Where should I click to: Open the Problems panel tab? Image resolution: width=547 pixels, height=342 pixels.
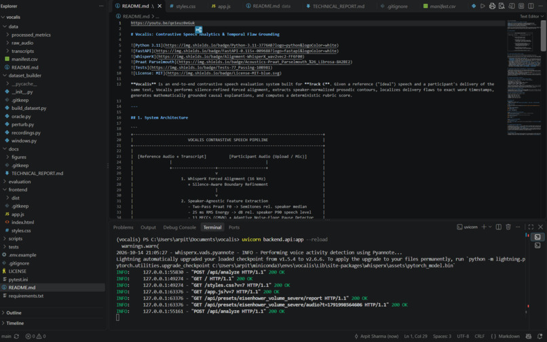[x=123, y=227]
